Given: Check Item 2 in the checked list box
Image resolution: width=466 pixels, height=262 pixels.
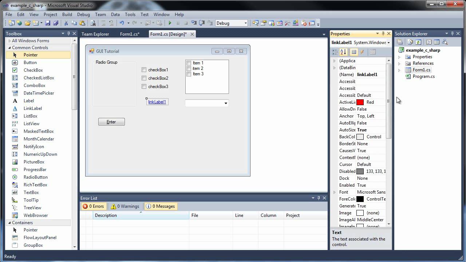Looking at the screenshot, I should pyautogui.click(x=189, y=68).
